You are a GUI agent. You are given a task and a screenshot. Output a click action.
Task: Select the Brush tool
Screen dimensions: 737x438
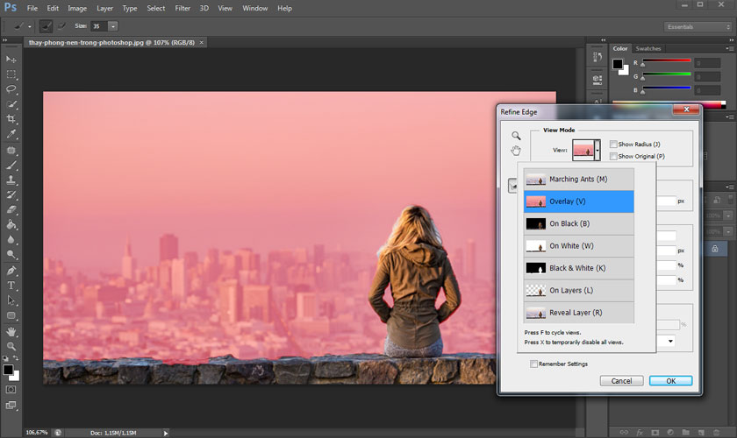(x=11, y=166)
